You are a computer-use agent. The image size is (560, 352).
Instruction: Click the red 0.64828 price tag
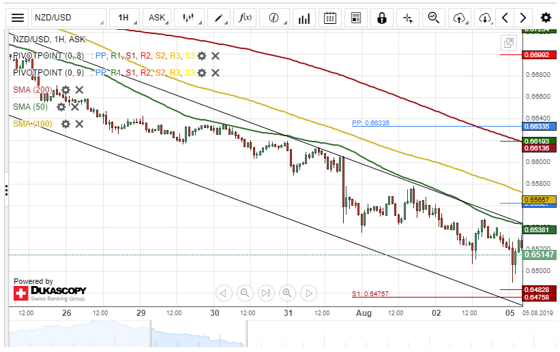click(540, 289)
